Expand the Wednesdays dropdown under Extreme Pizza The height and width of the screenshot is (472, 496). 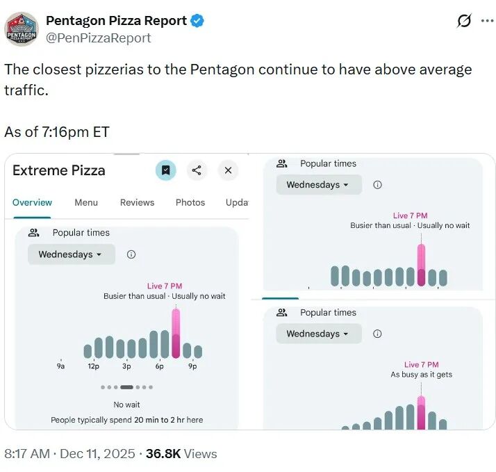click(x=70, y=254)
